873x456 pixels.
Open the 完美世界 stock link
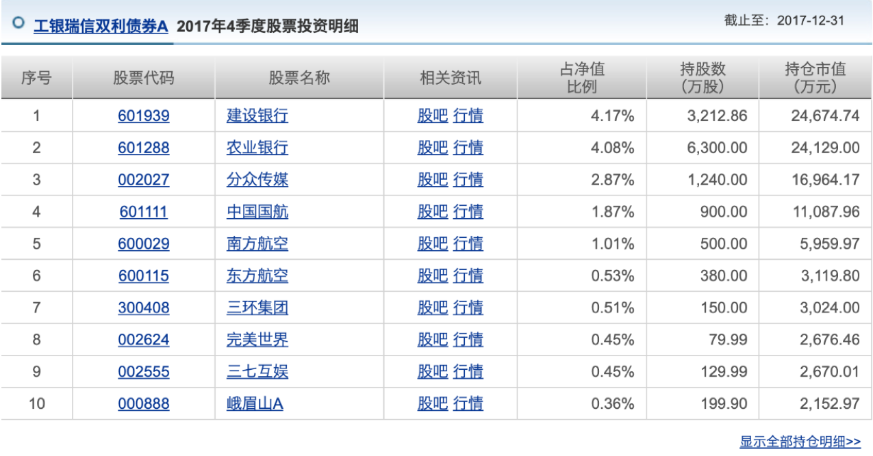coord(257,340)
